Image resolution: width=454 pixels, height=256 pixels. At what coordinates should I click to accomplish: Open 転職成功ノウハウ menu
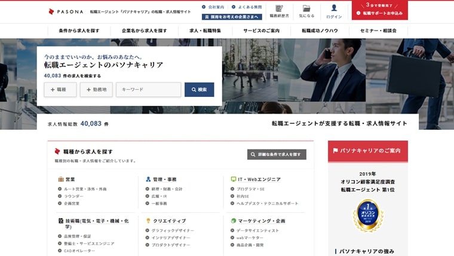(320, 31)
